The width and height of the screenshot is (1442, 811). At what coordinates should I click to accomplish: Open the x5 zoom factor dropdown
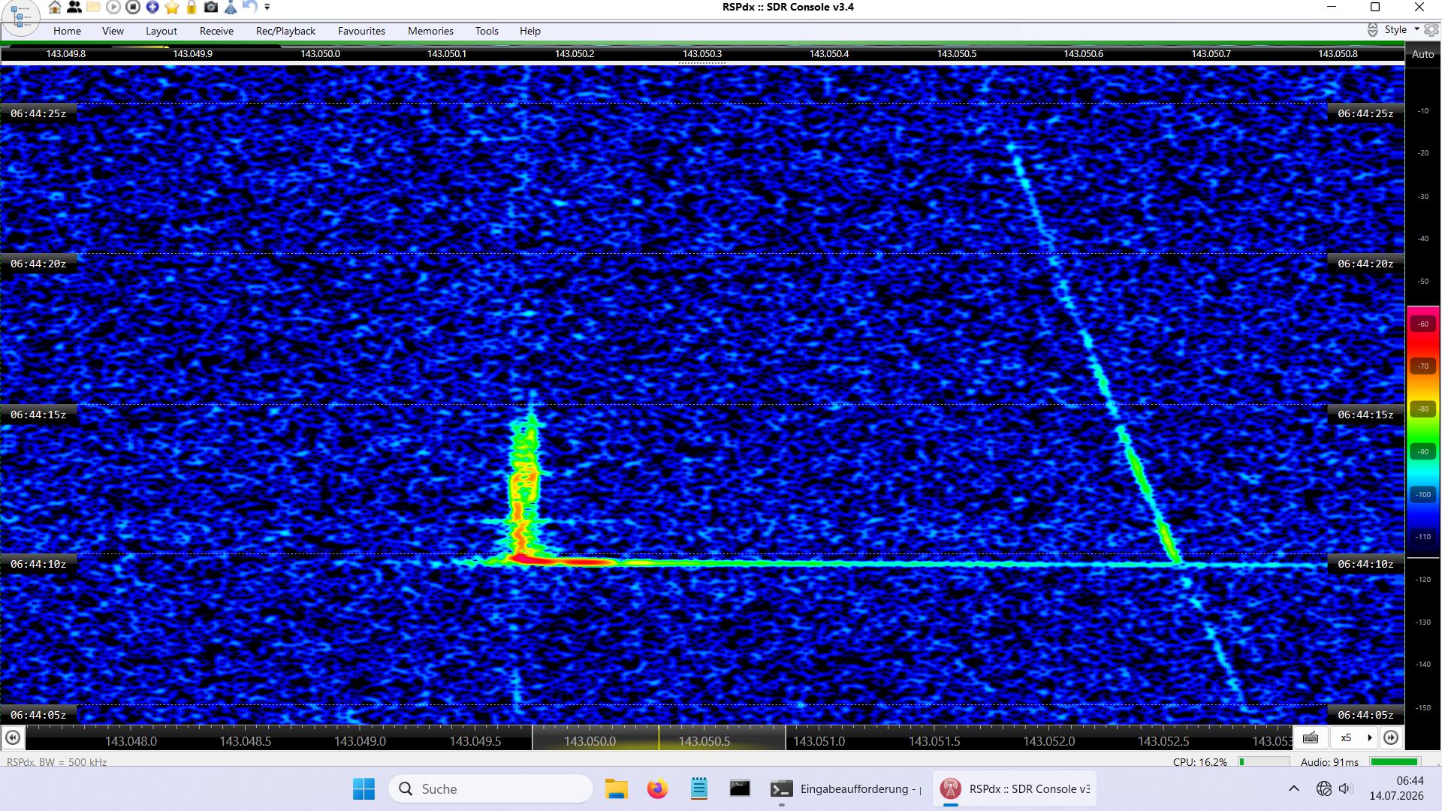click(1354, 737)
